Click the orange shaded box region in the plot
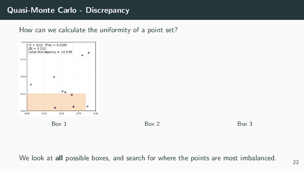This screenshot has width=304, height=171. coord(56,102)
